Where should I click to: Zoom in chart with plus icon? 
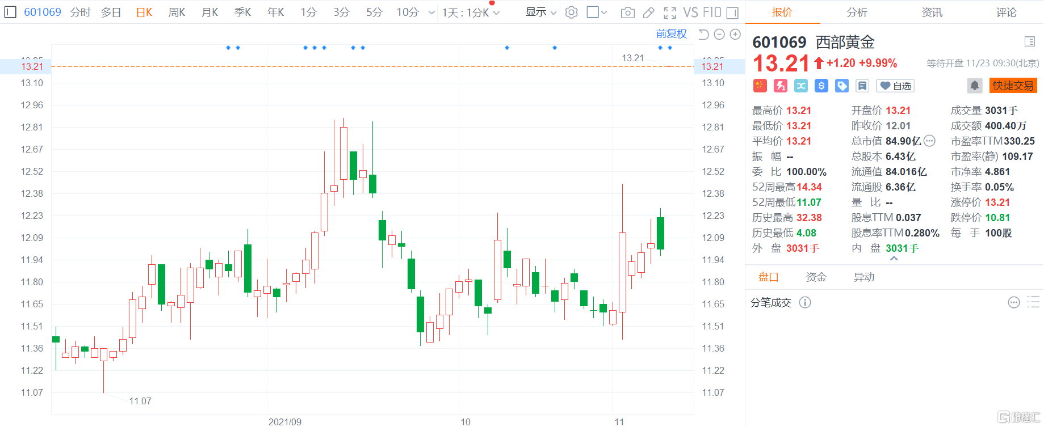(x=735, y=35)
